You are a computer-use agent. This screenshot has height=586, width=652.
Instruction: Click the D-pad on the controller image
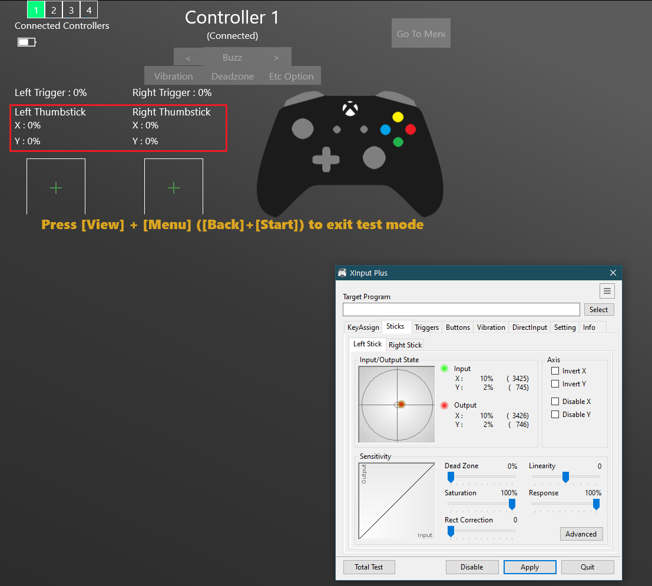point(326,159)
